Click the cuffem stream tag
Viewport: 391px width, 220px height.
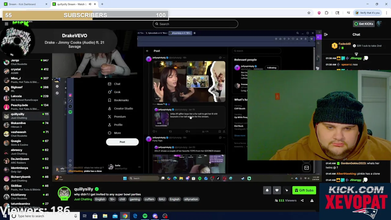click(149, 199)
